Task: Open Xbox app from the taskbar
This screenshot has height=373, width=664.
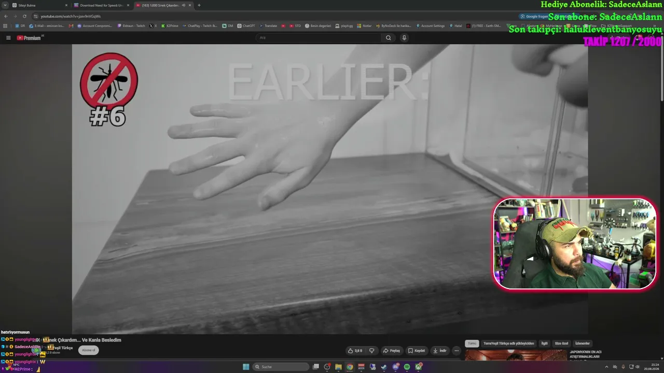Action: 418,367
